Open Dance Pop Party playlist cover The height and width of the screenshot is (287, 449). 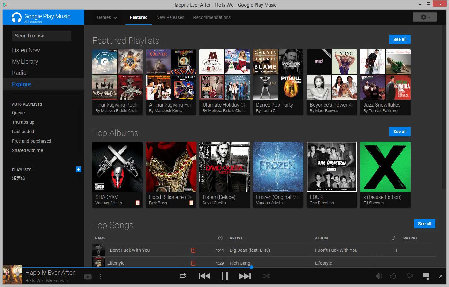click(278, 75)
